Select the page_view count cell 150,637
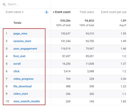This screenshot has width=130, height=108. pos(66,33)
